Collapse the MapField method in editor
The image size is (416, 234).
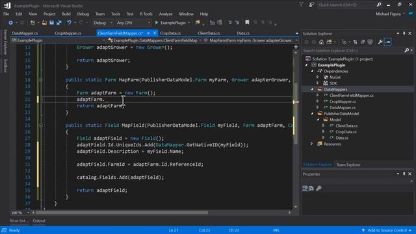(x=41, y=125)
